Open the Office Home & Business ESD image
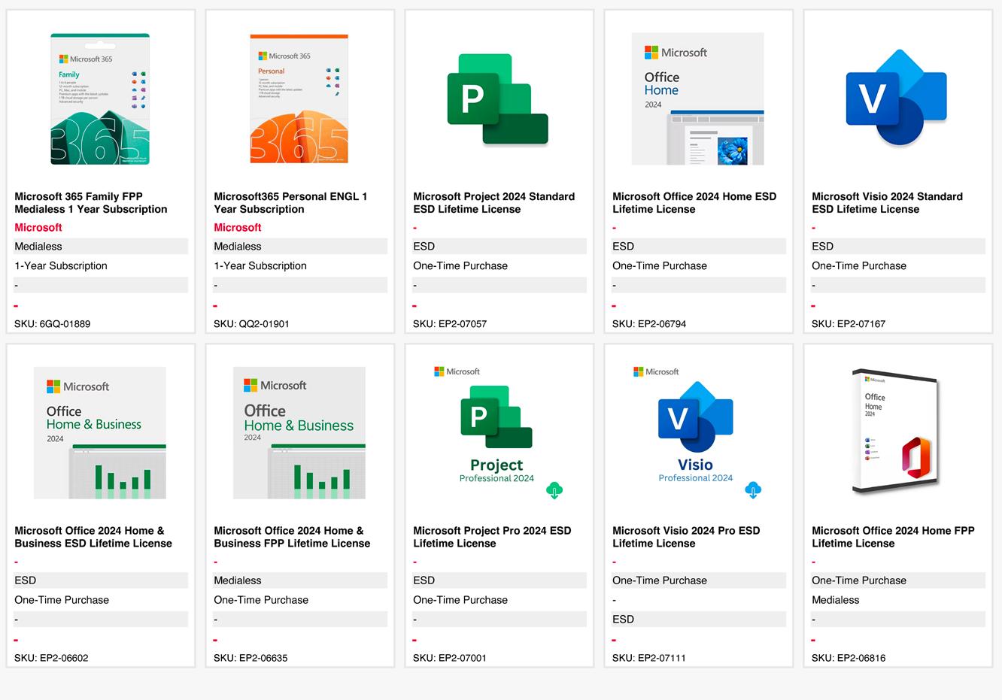The width and height of the screenshot is (1002, 700). tap(100, 433)
